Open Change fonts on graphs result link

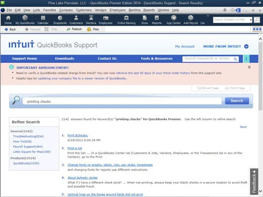pos(110,165)
